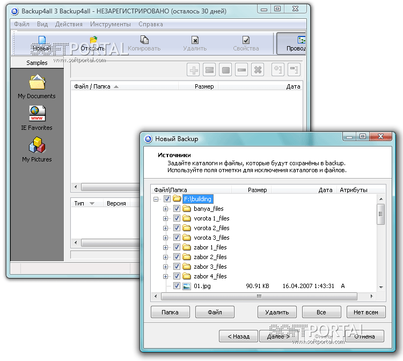Viewport: 403px width, 361px height.
Task: Uncheck the vorota 3_files checkbox
Action: click(x=177, y=238)
